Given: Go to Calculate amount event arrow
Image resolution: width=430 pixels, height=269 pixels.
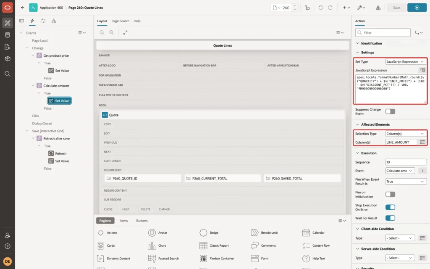Looking at the screenshot, I should (422, 171).
